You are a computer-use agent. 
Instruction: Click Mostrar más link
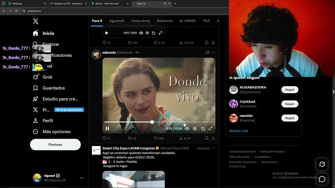click(239, 131)
